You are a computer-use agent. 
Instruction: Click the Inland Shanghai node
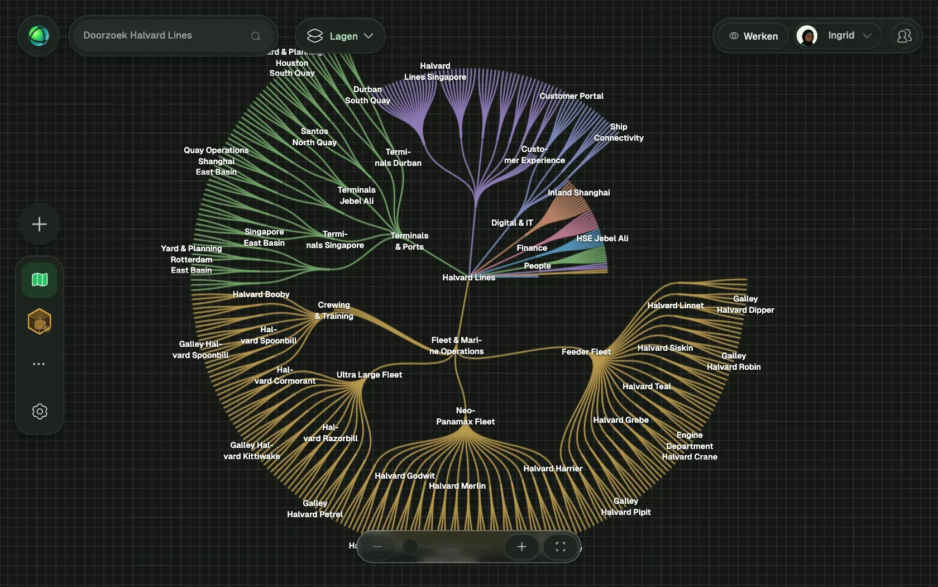pyautogui.click(x=578, y=193)
